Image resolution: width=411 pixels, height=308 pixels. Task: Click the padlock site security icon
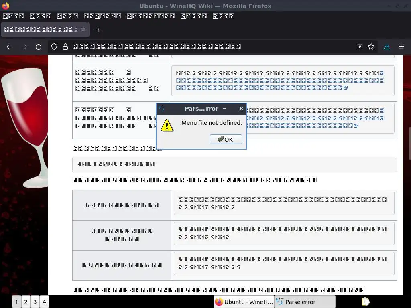click(x=65, y=47)
